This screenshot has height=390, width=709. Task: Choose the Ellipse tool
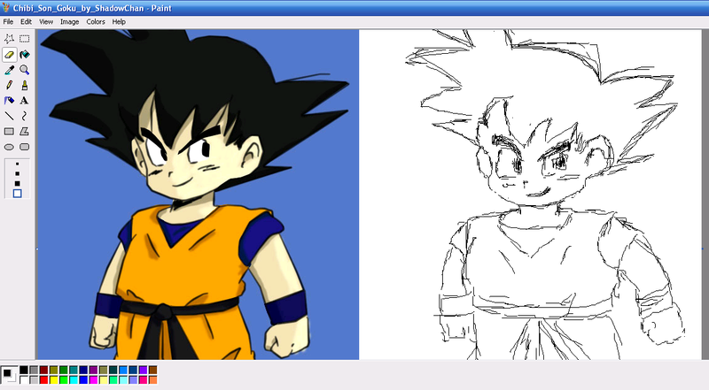pyautogui.click(x=9, y=147)
